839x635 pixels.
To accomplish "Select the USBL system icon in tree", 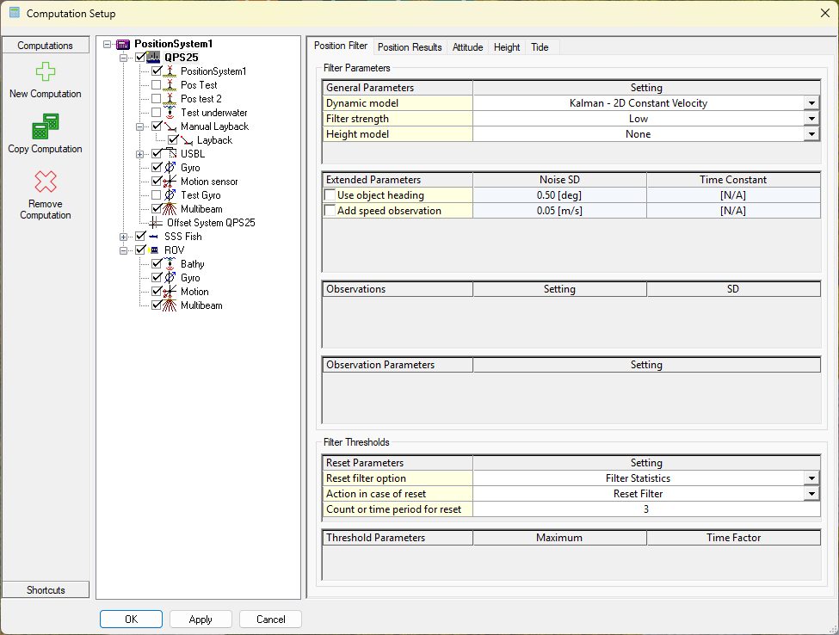I will pos(170,154).
